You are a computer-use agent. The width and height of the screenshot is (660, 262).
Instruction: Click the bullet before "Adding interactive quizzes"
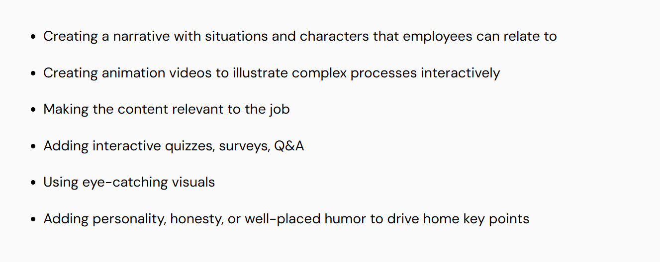[x=33, y=146]
